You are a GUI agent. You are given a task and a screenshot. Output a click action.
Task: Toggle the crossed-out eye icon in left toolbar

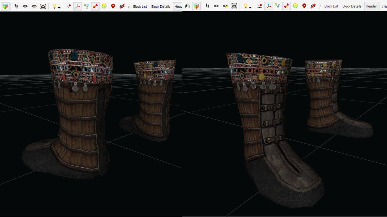122,6
